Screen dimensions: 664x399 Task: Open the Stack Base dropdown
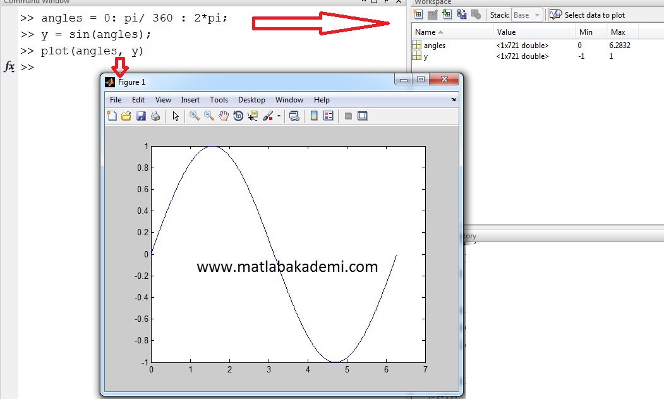point(527,15)
